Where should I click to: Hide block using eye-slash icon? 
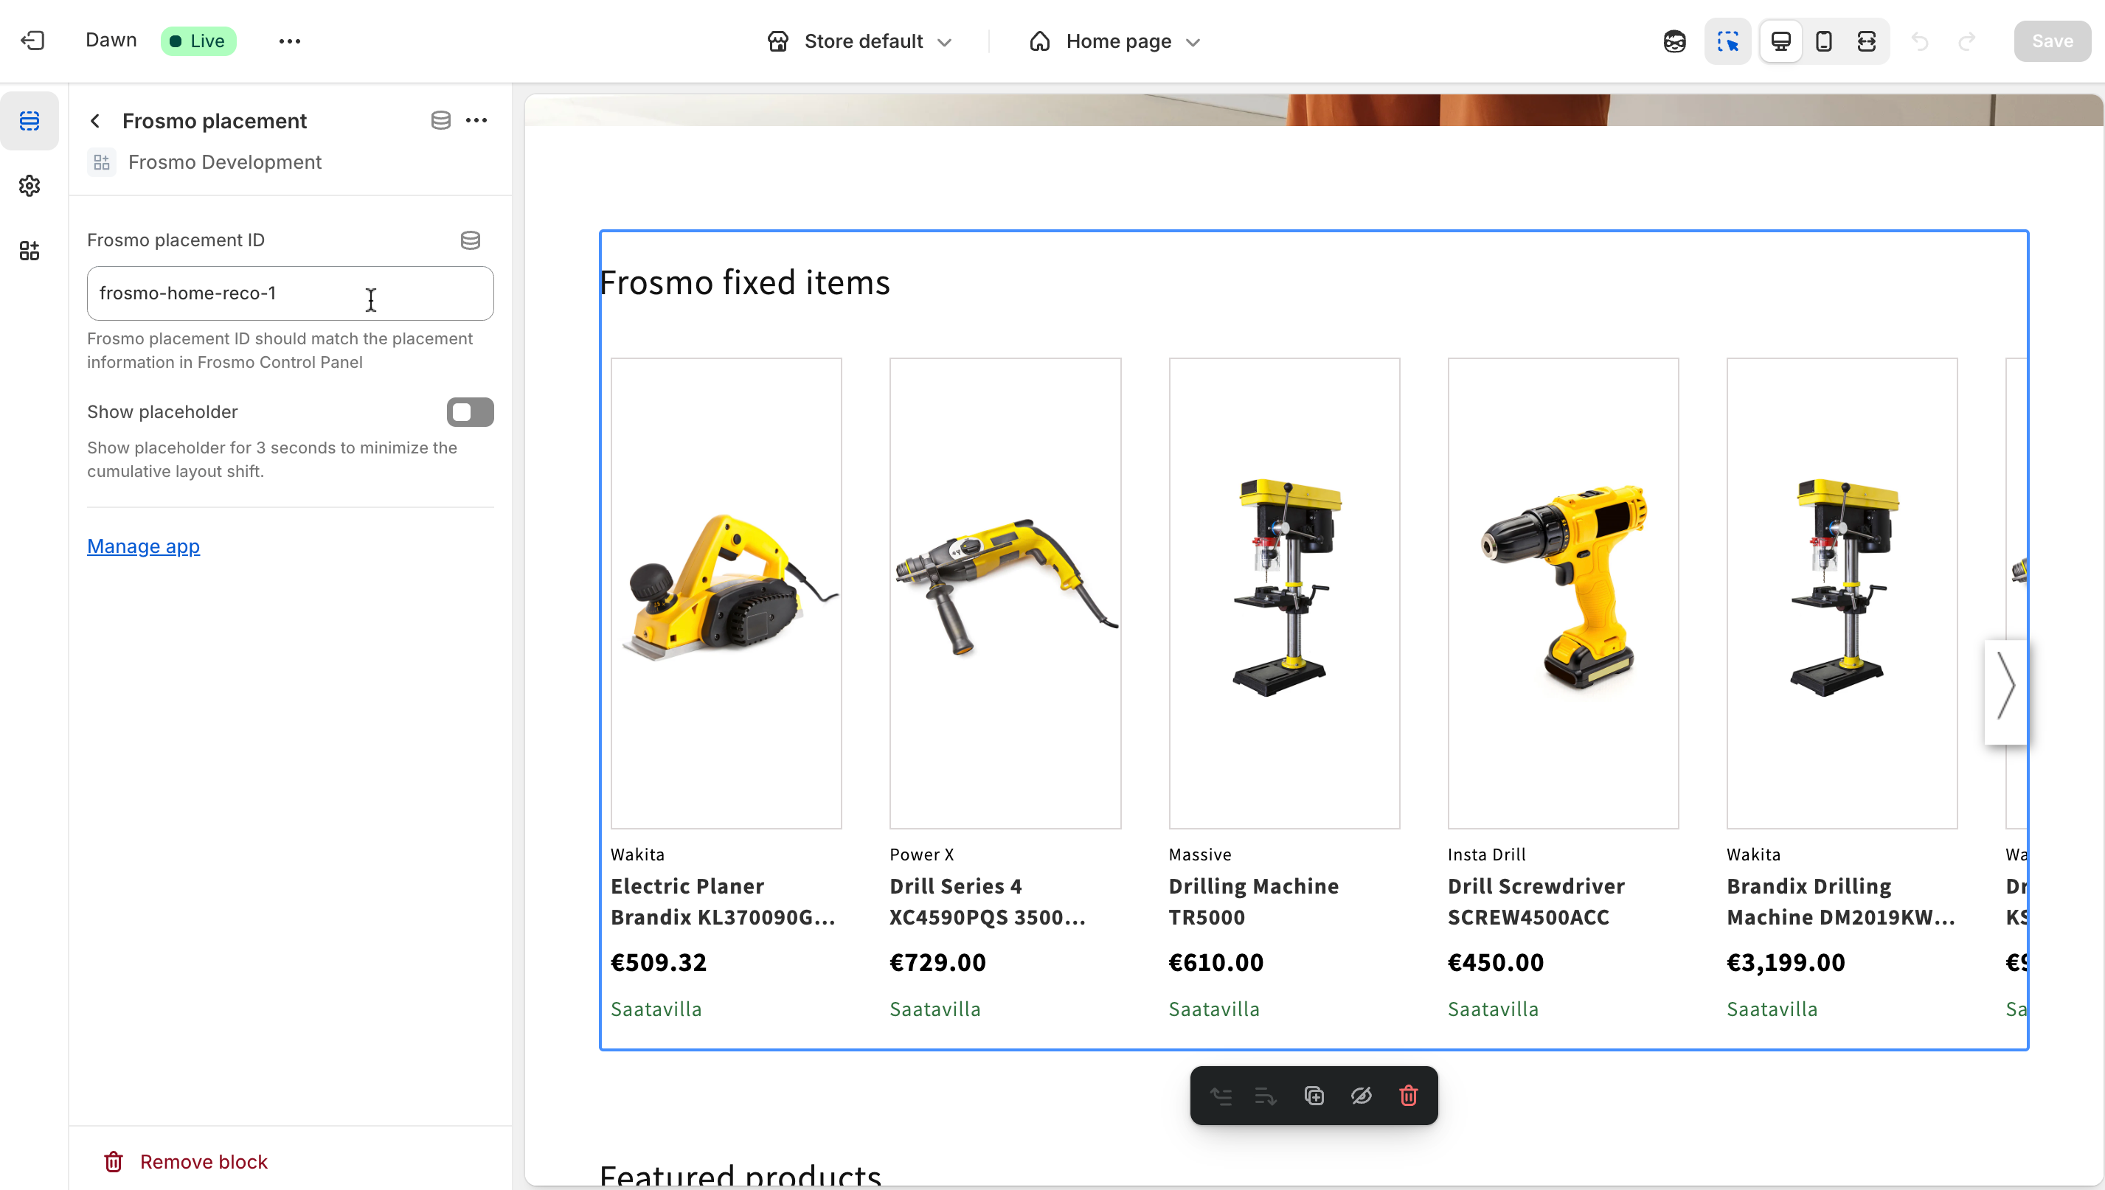pos(1361,1095)
